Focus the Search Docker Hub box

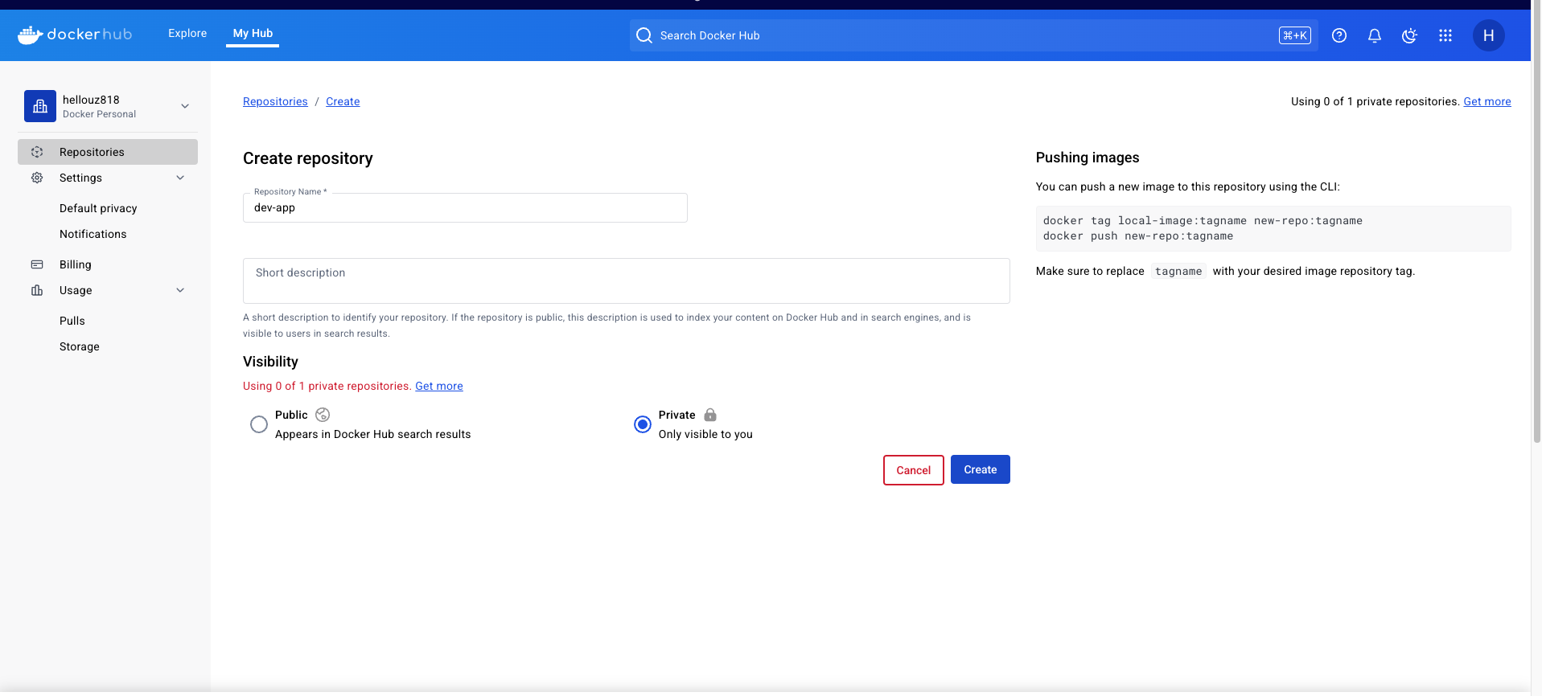[x=974, y=35]
